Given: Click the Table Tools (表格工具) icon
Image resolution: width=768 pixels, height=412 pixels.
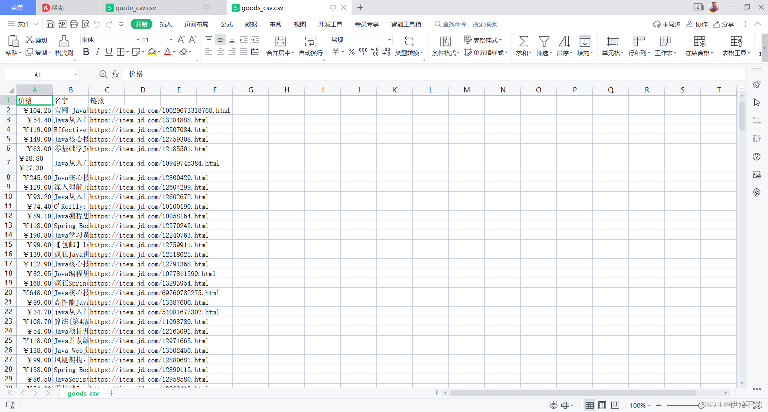Looking at the screenshot, I should [736, 41].
